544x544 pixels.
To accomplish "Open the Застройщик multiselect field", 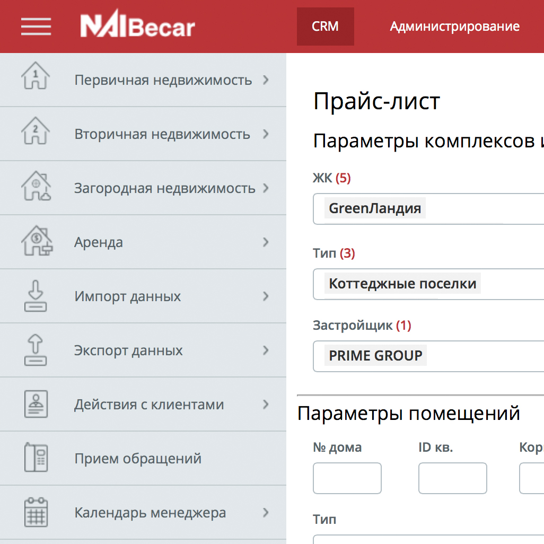I will tap(428, 356).
